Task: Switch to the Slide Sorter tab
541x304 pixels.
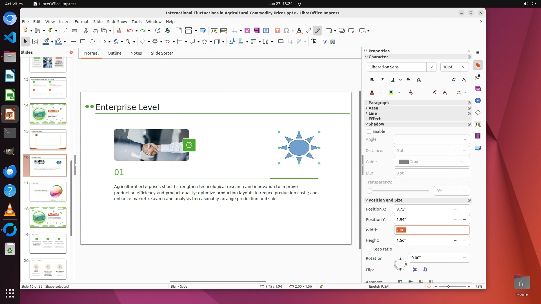Action: (162, 53)
